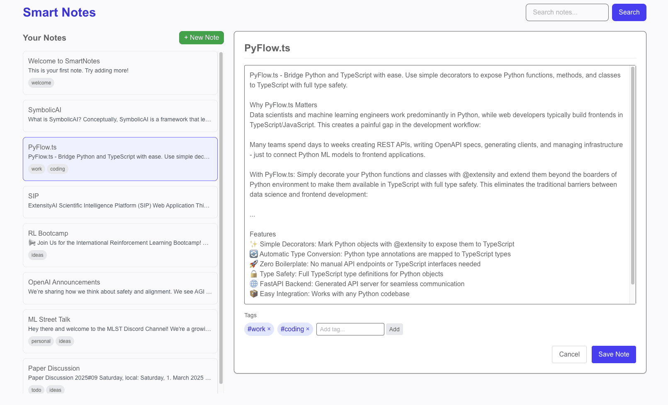Click the notes list scrollbar
The image size is (668, 405).
(x=221, y=218)
